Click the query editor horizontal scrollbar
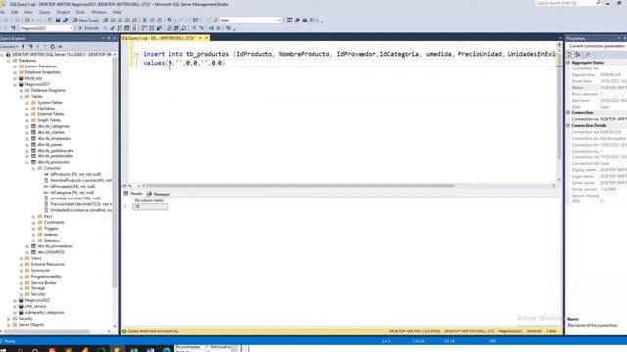 pyautogui.click(x=300, y=186)
